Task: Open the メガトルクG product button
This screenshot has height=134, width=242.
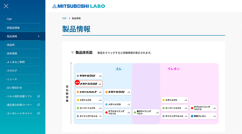Action: point(89,100)
